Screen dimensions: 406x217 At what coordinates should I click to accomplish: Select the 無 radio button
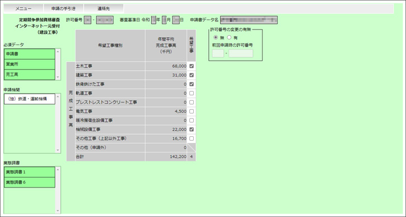216,37
